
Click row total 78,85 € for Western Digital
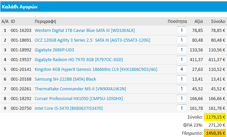pos(218,31)
